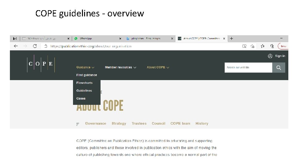Close the Windows tab
Viewport: 297px width, 167px height.
(x=68, y=39)
